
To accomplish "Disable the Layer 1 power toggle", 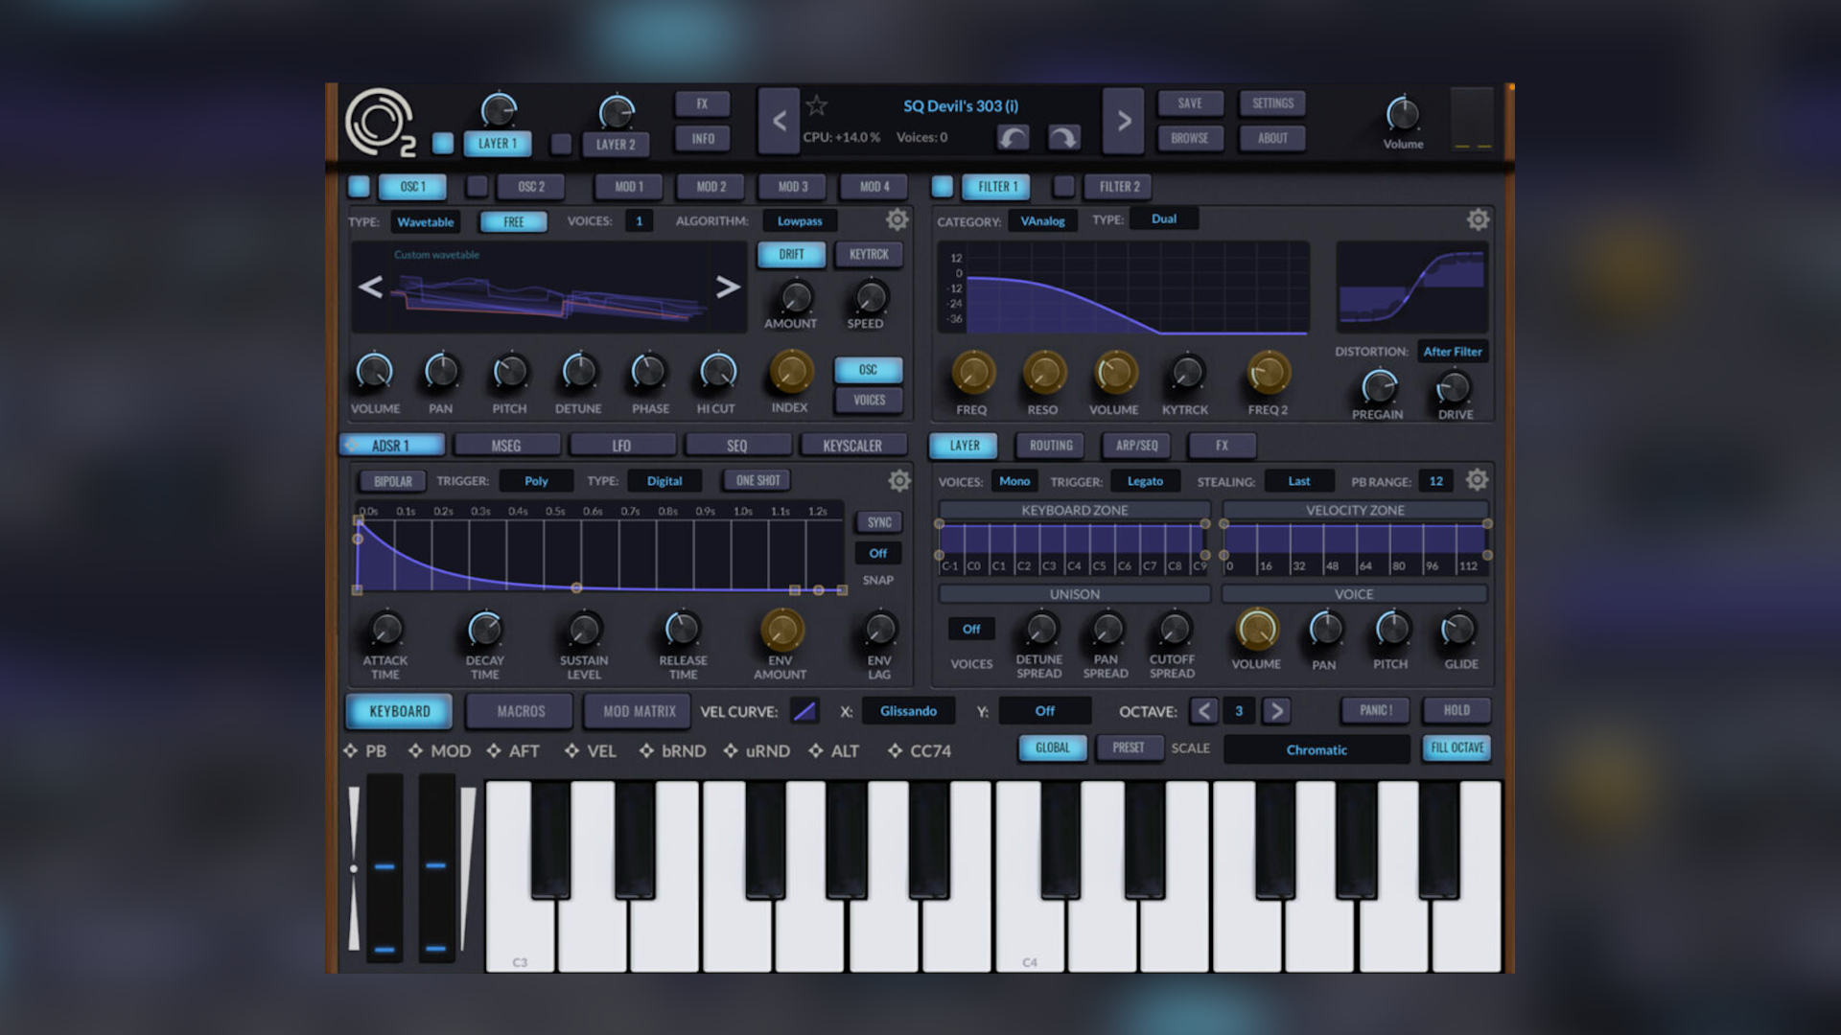I will [x=443, y=144].
